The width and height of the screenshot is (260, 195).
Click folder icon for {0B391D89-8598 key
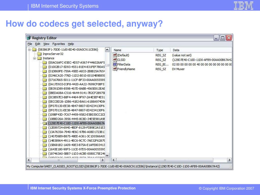pyautogui.click(x=44, y=89)
